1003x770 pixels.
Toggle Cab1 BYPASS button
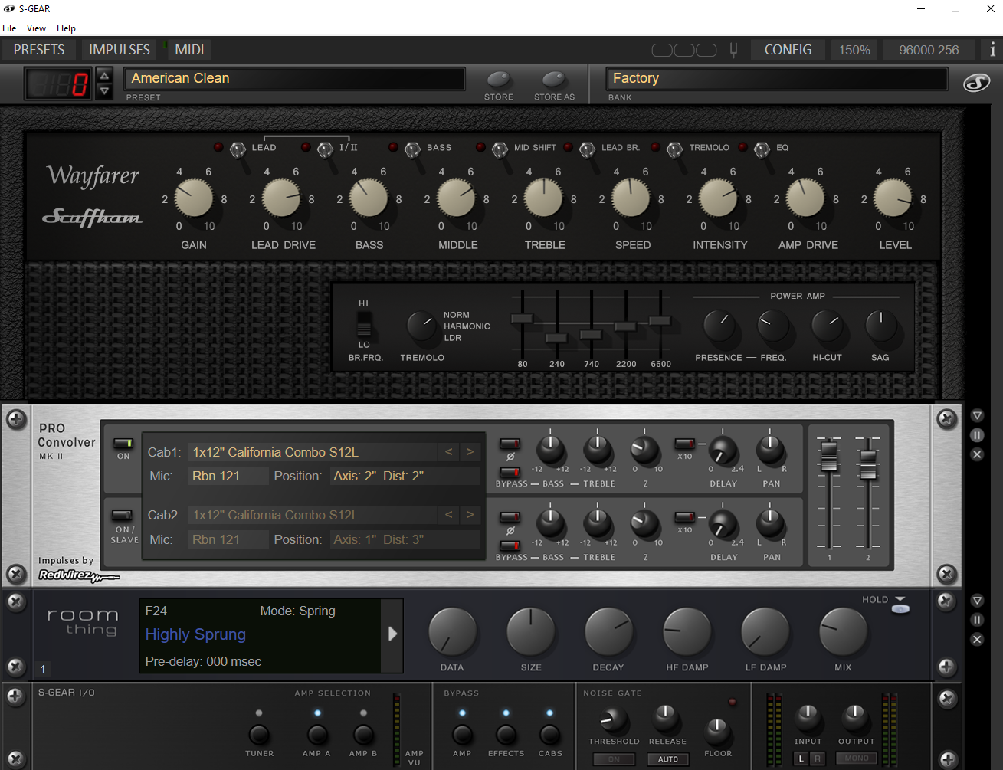point(510,473)
